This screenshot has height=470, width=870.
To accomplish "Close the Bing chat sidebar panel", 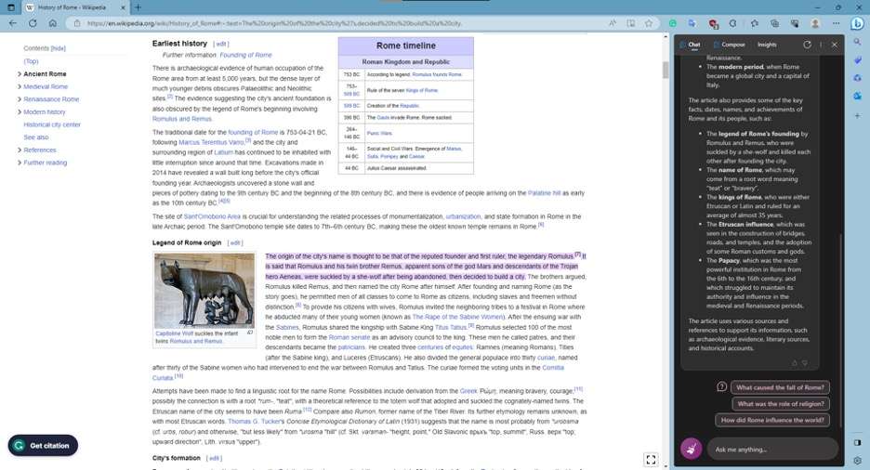I will point(835,45).
